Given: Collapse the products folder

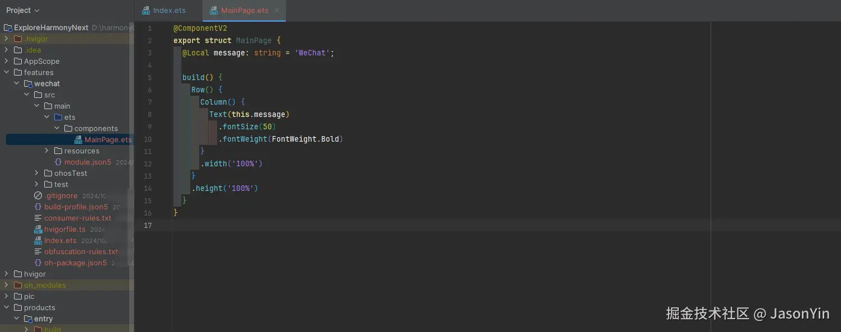Looking at the screenshot, I should tap(6, 307).
